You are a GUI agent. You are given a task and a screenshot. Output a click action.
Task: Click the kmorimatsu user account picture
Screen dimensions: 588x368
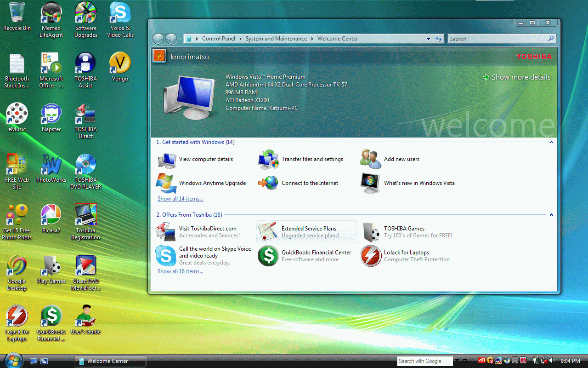(159, 56)
